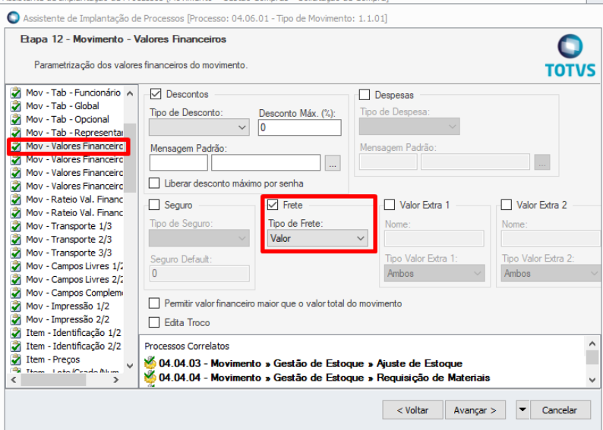Click the check icon beside Item - Preços
The width and height of the screenshot is (603, 430).
pos(16,360)
